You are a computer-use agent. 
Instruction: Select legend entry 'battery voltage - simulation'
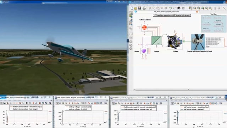click(78, 107)
